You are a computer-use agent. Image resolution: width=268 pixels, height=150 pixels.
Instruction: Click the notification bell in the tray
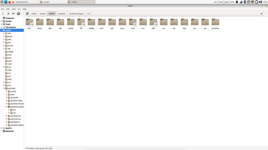tap(237, 2)
